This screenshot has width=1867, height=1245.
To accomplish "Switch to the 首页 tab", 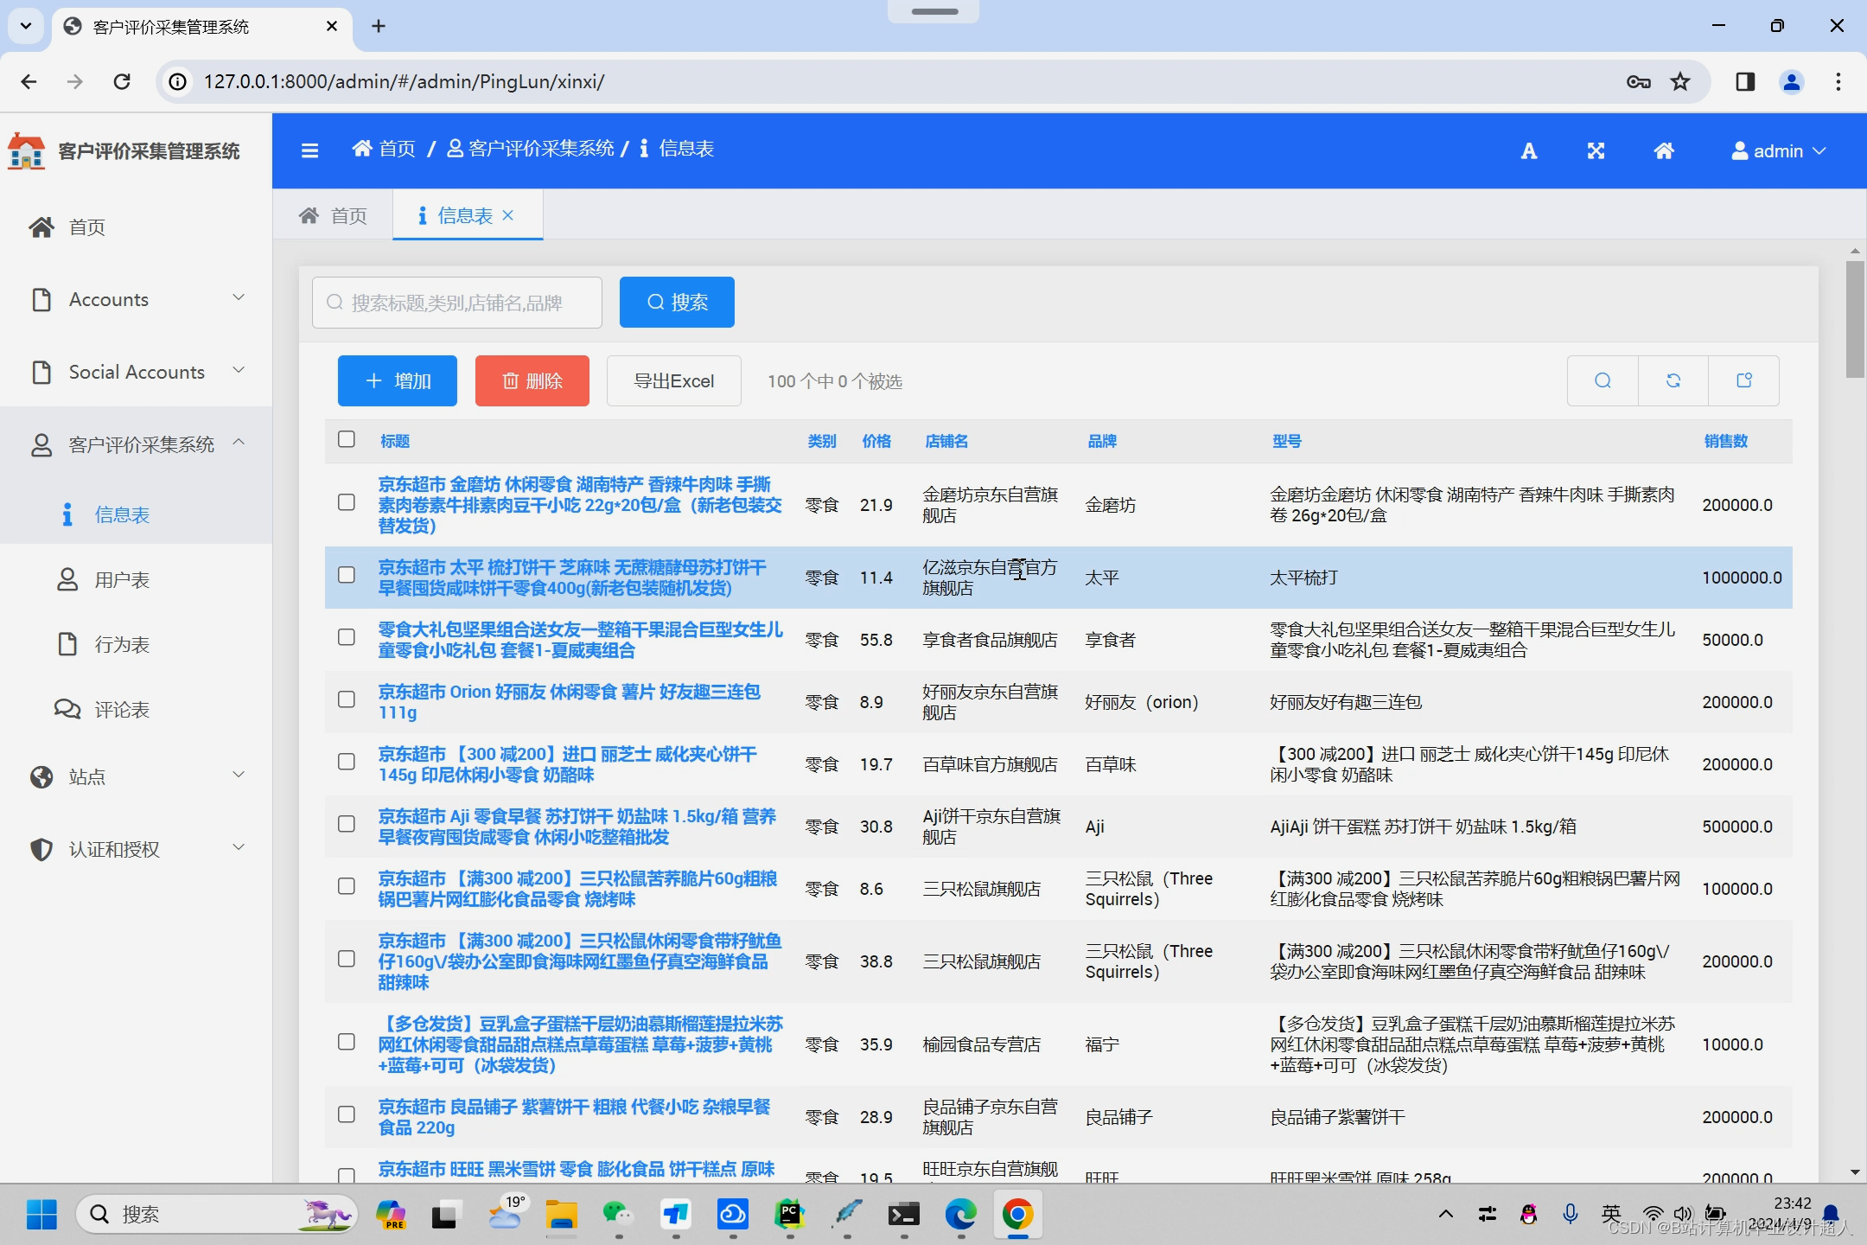I will [334, 215].
